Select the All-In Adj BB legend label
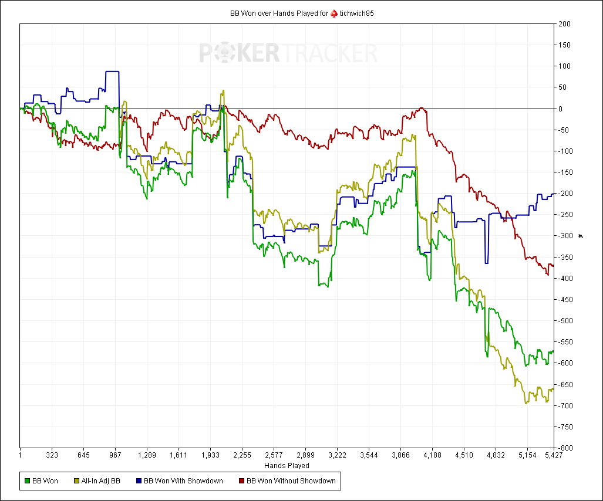 point(101,481)
